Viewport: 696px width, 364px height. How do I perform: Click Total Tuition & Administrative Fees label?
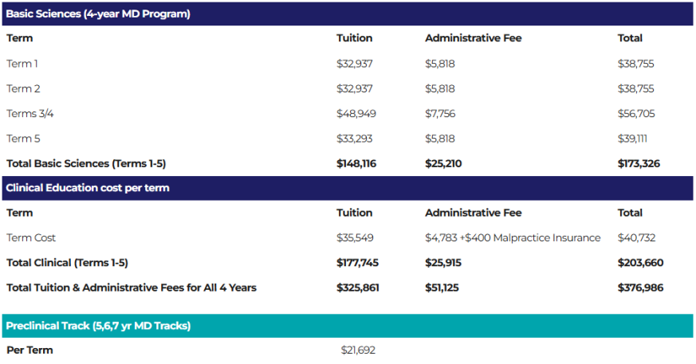(x=132, y=288)
